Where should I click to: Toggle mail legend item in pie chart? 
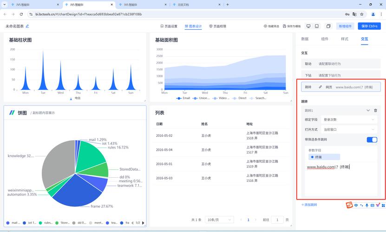tap(13, 223)
